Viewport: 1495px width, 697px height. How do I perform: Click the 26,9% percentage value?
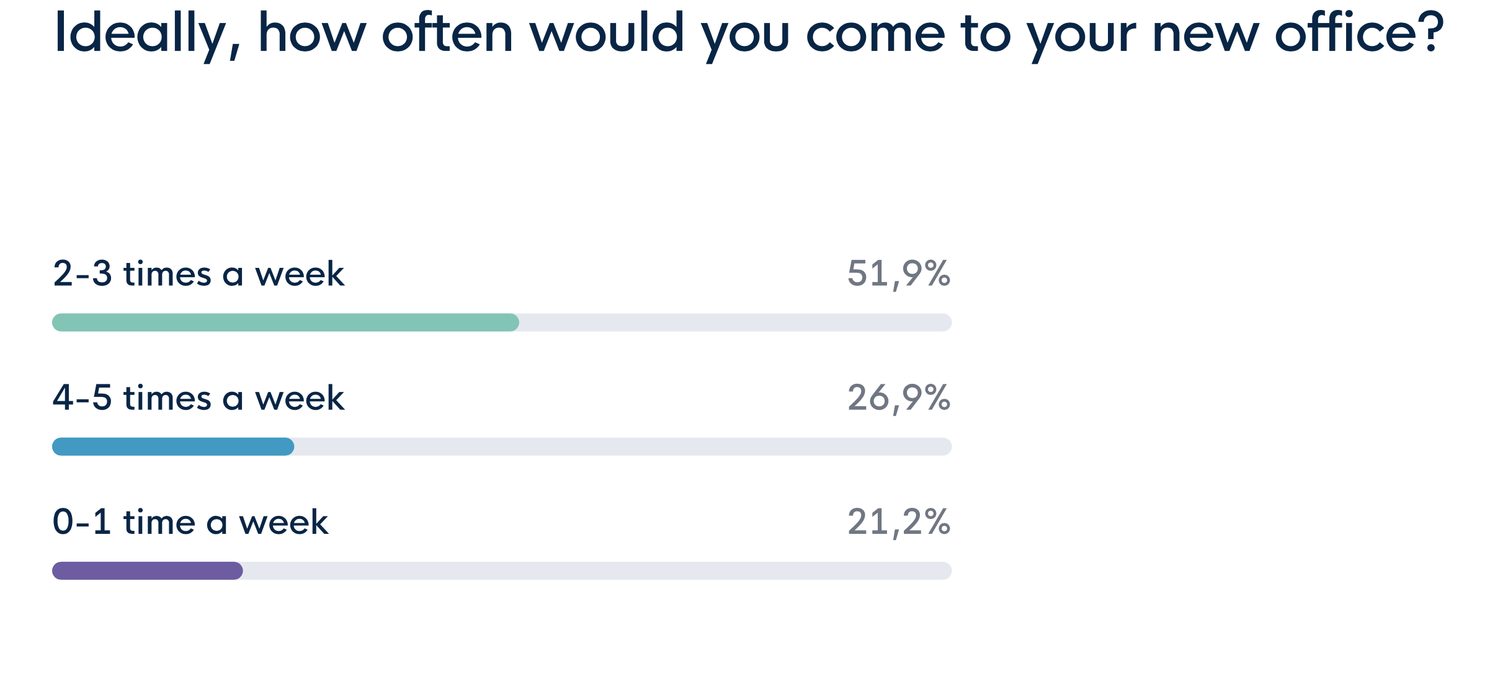[899, 399]
